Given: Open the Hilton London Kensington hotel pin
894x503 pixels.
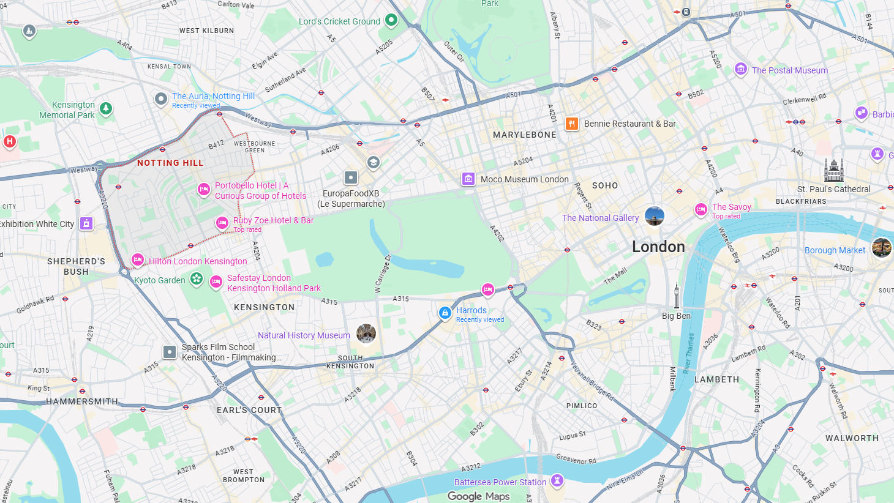Looking at the screenshot, I should 138,260.
